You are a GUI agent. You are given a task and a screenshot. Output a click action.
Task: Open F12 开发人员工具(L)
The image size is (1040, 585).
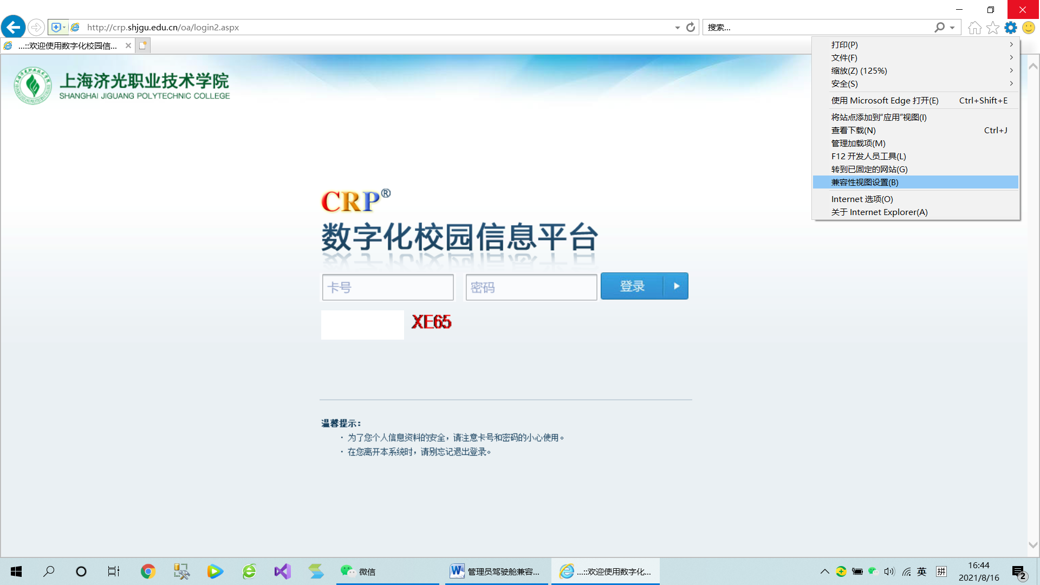915,157
